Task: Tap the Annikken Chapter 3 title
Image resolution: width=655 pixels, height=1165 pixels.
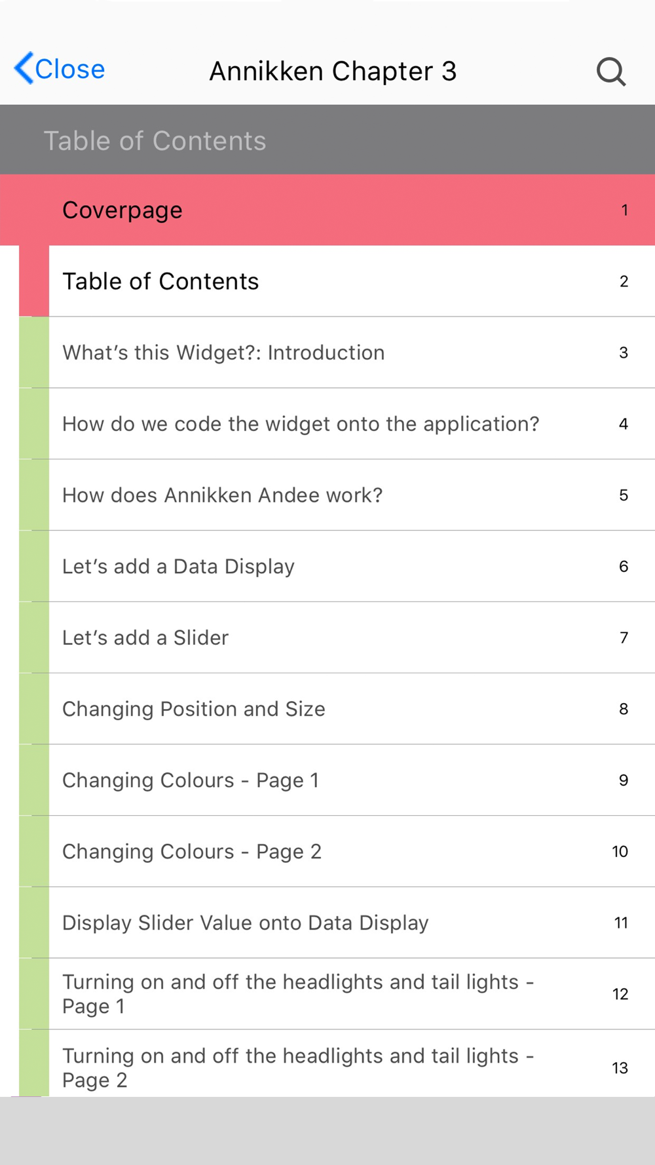Action: [x=333, y=71]
